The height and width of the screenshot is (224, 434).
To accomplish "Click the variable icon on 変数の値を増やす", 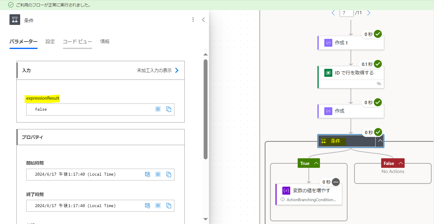I will pyautogui.click(x=286, y=190).
